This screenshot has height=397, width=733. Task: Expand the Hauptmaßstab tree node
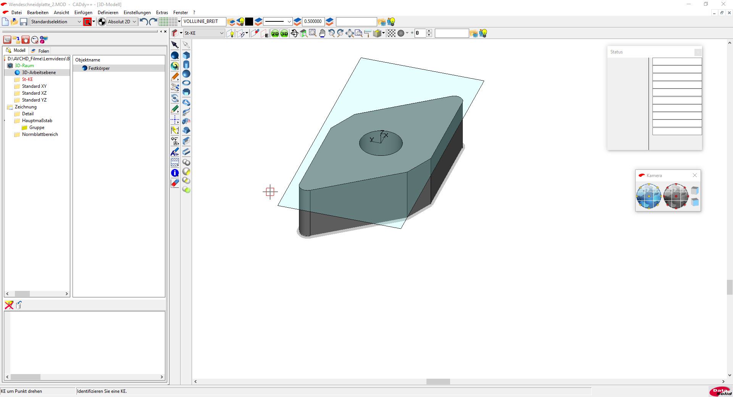[5, 121]
